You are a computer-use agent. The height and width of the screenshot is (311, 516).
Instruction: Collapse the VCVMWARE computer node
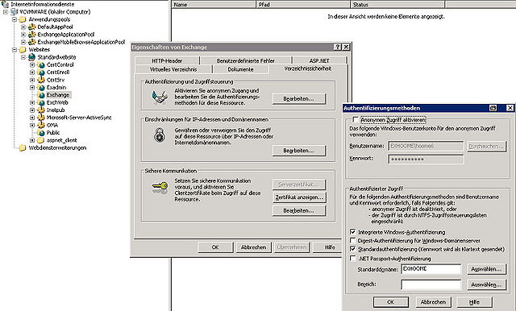6,12
